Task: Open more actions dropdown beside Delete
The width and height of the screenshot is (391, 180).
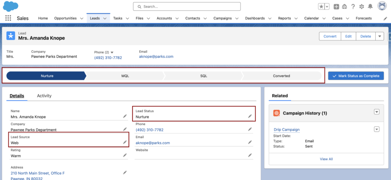Action: click(x=380, y=36)
